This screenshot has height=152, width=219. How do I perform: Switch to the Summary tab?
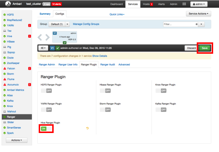[x=45, y=14]
